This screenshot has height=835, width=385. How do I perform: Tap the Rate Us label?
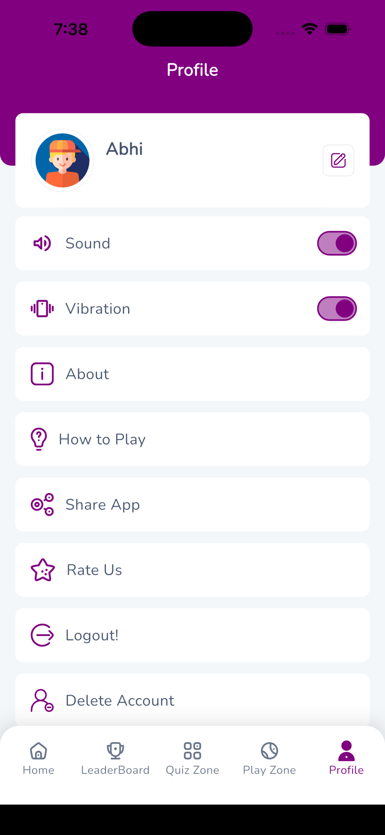pyautogui.click(x=95, y=570)
